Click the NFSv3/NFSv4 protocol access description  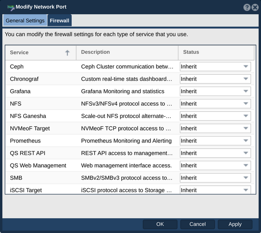tap(126, 104)
